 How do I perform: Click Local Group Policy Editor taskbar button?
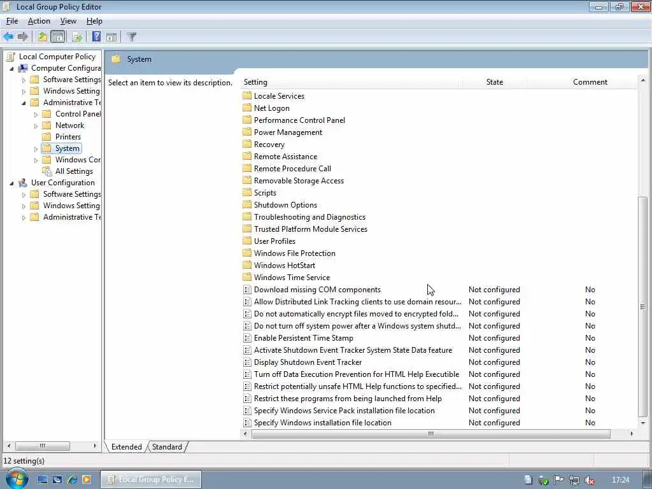pos(151,479)
